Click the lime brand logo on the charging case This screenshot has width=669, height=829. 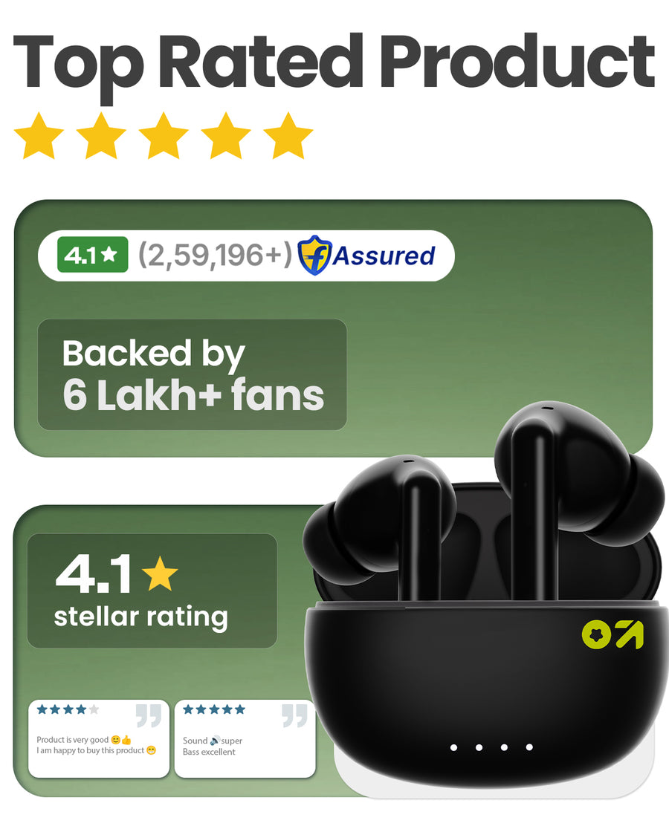coord(613,635)
